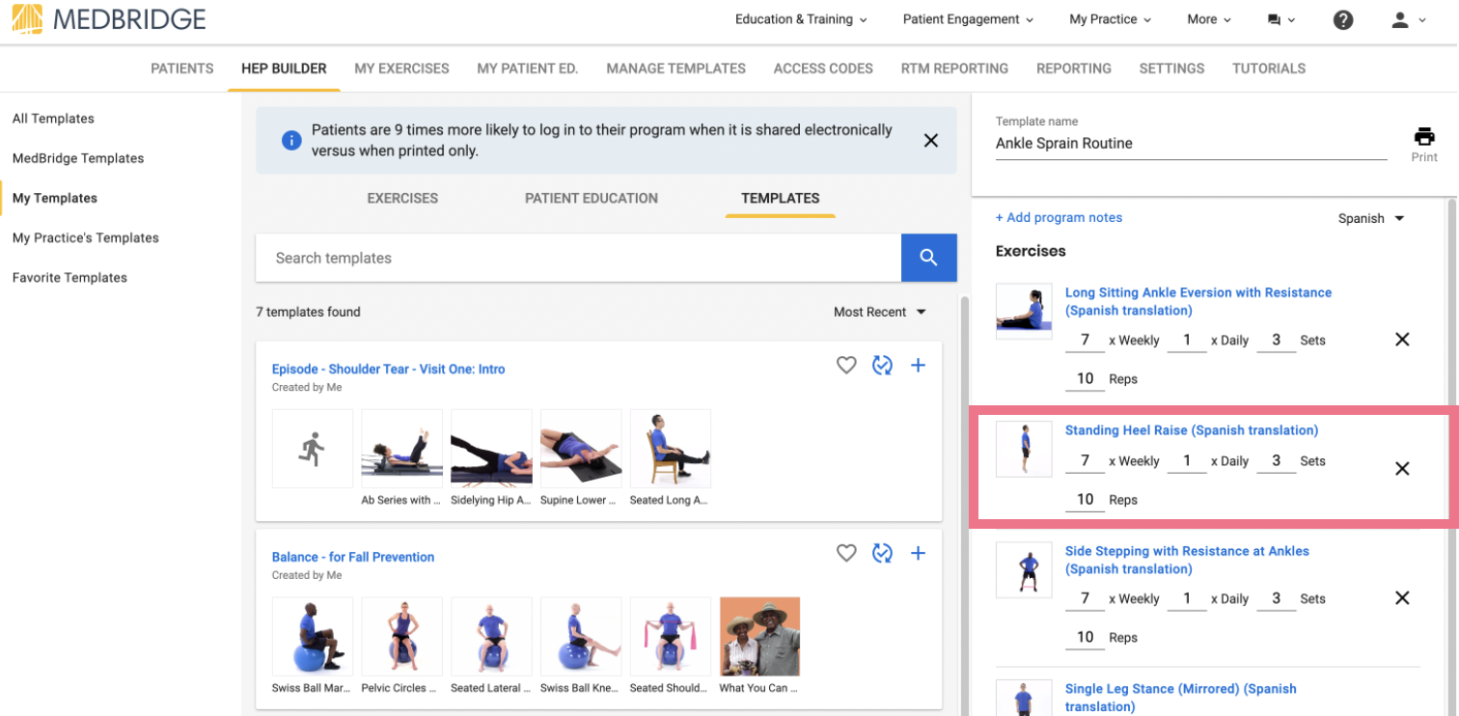
Task: Favorite the Episode - Shoulder Tear template
Action: pyautogui.click(x=846, y=365)
